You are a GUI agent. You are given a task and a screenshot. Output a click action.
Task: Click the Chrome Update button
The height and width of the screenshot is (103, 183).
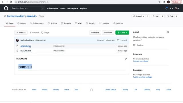(176, 2)
